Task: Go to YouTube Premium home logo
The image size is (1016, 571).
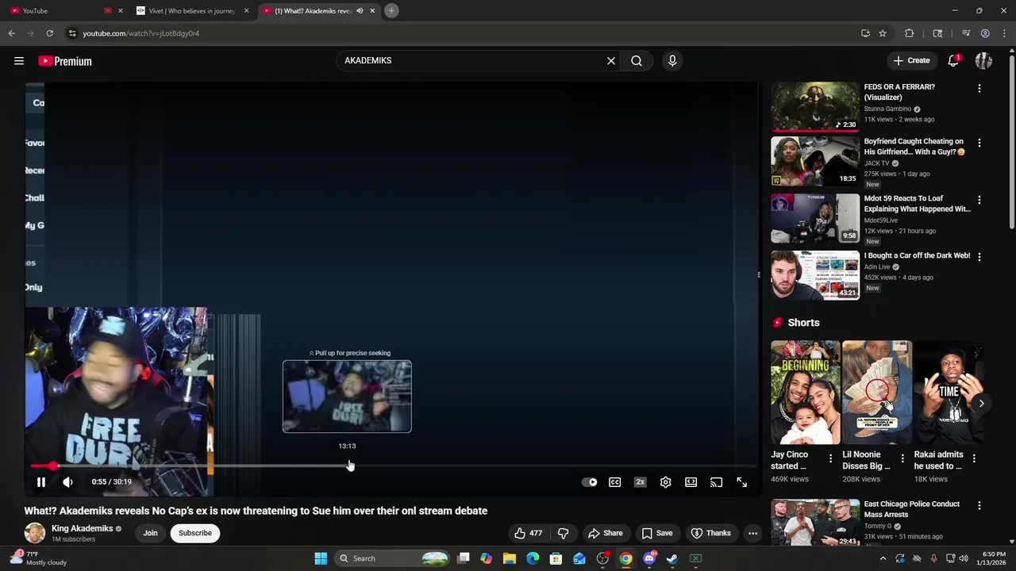Action: (x=65, y=61)
